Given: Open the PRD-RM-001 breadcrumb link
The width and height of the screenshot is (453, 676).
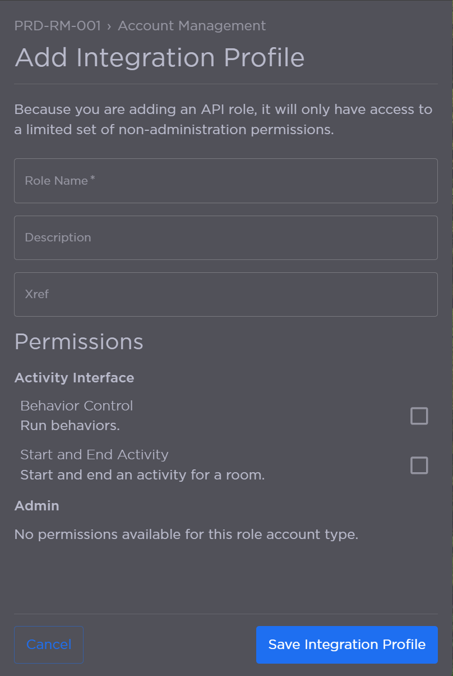Looking at the screenshot, I should point(58,26).
